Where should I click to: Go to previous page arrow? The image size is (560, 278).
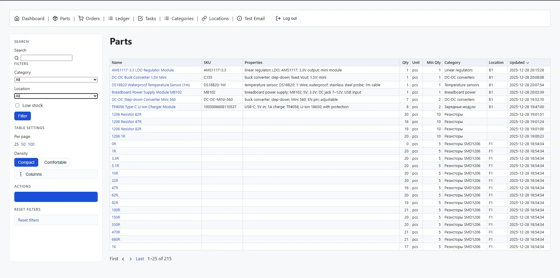[123, 259]
